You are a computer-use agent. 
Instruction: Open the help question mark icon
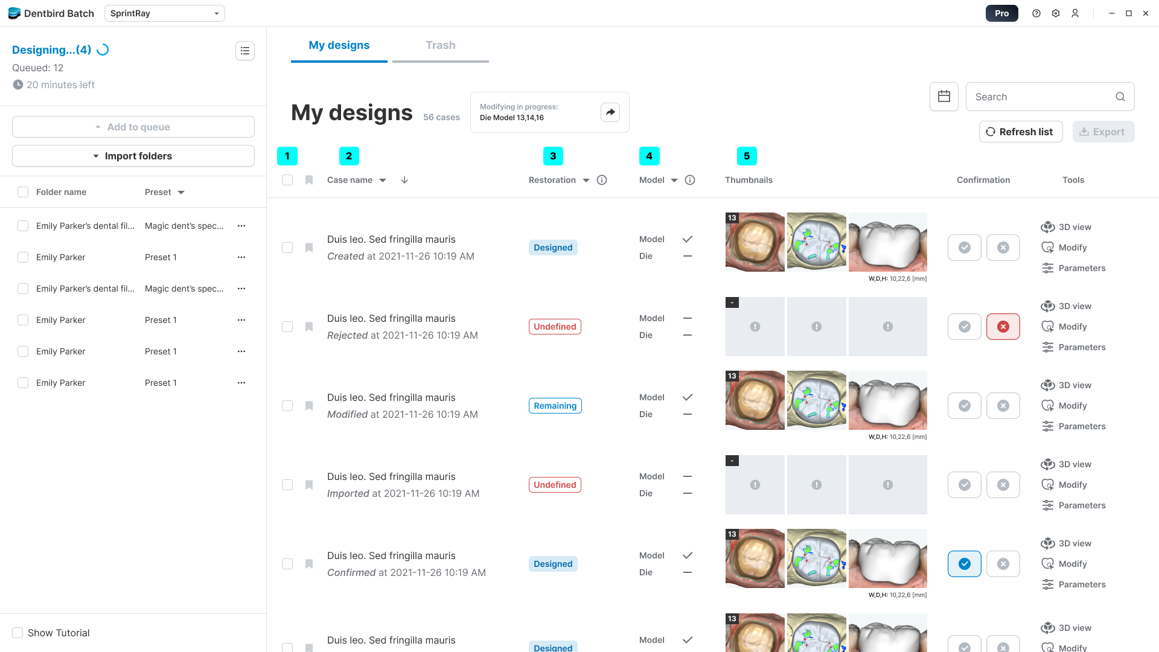[1036, 13]
